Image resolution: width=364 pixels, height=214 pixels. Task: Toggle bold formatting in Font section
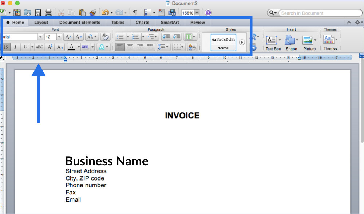[6, 47]
